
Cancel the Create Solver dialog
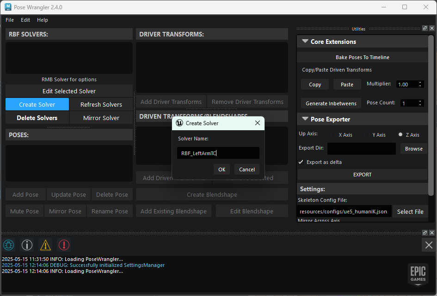[247, 169]
